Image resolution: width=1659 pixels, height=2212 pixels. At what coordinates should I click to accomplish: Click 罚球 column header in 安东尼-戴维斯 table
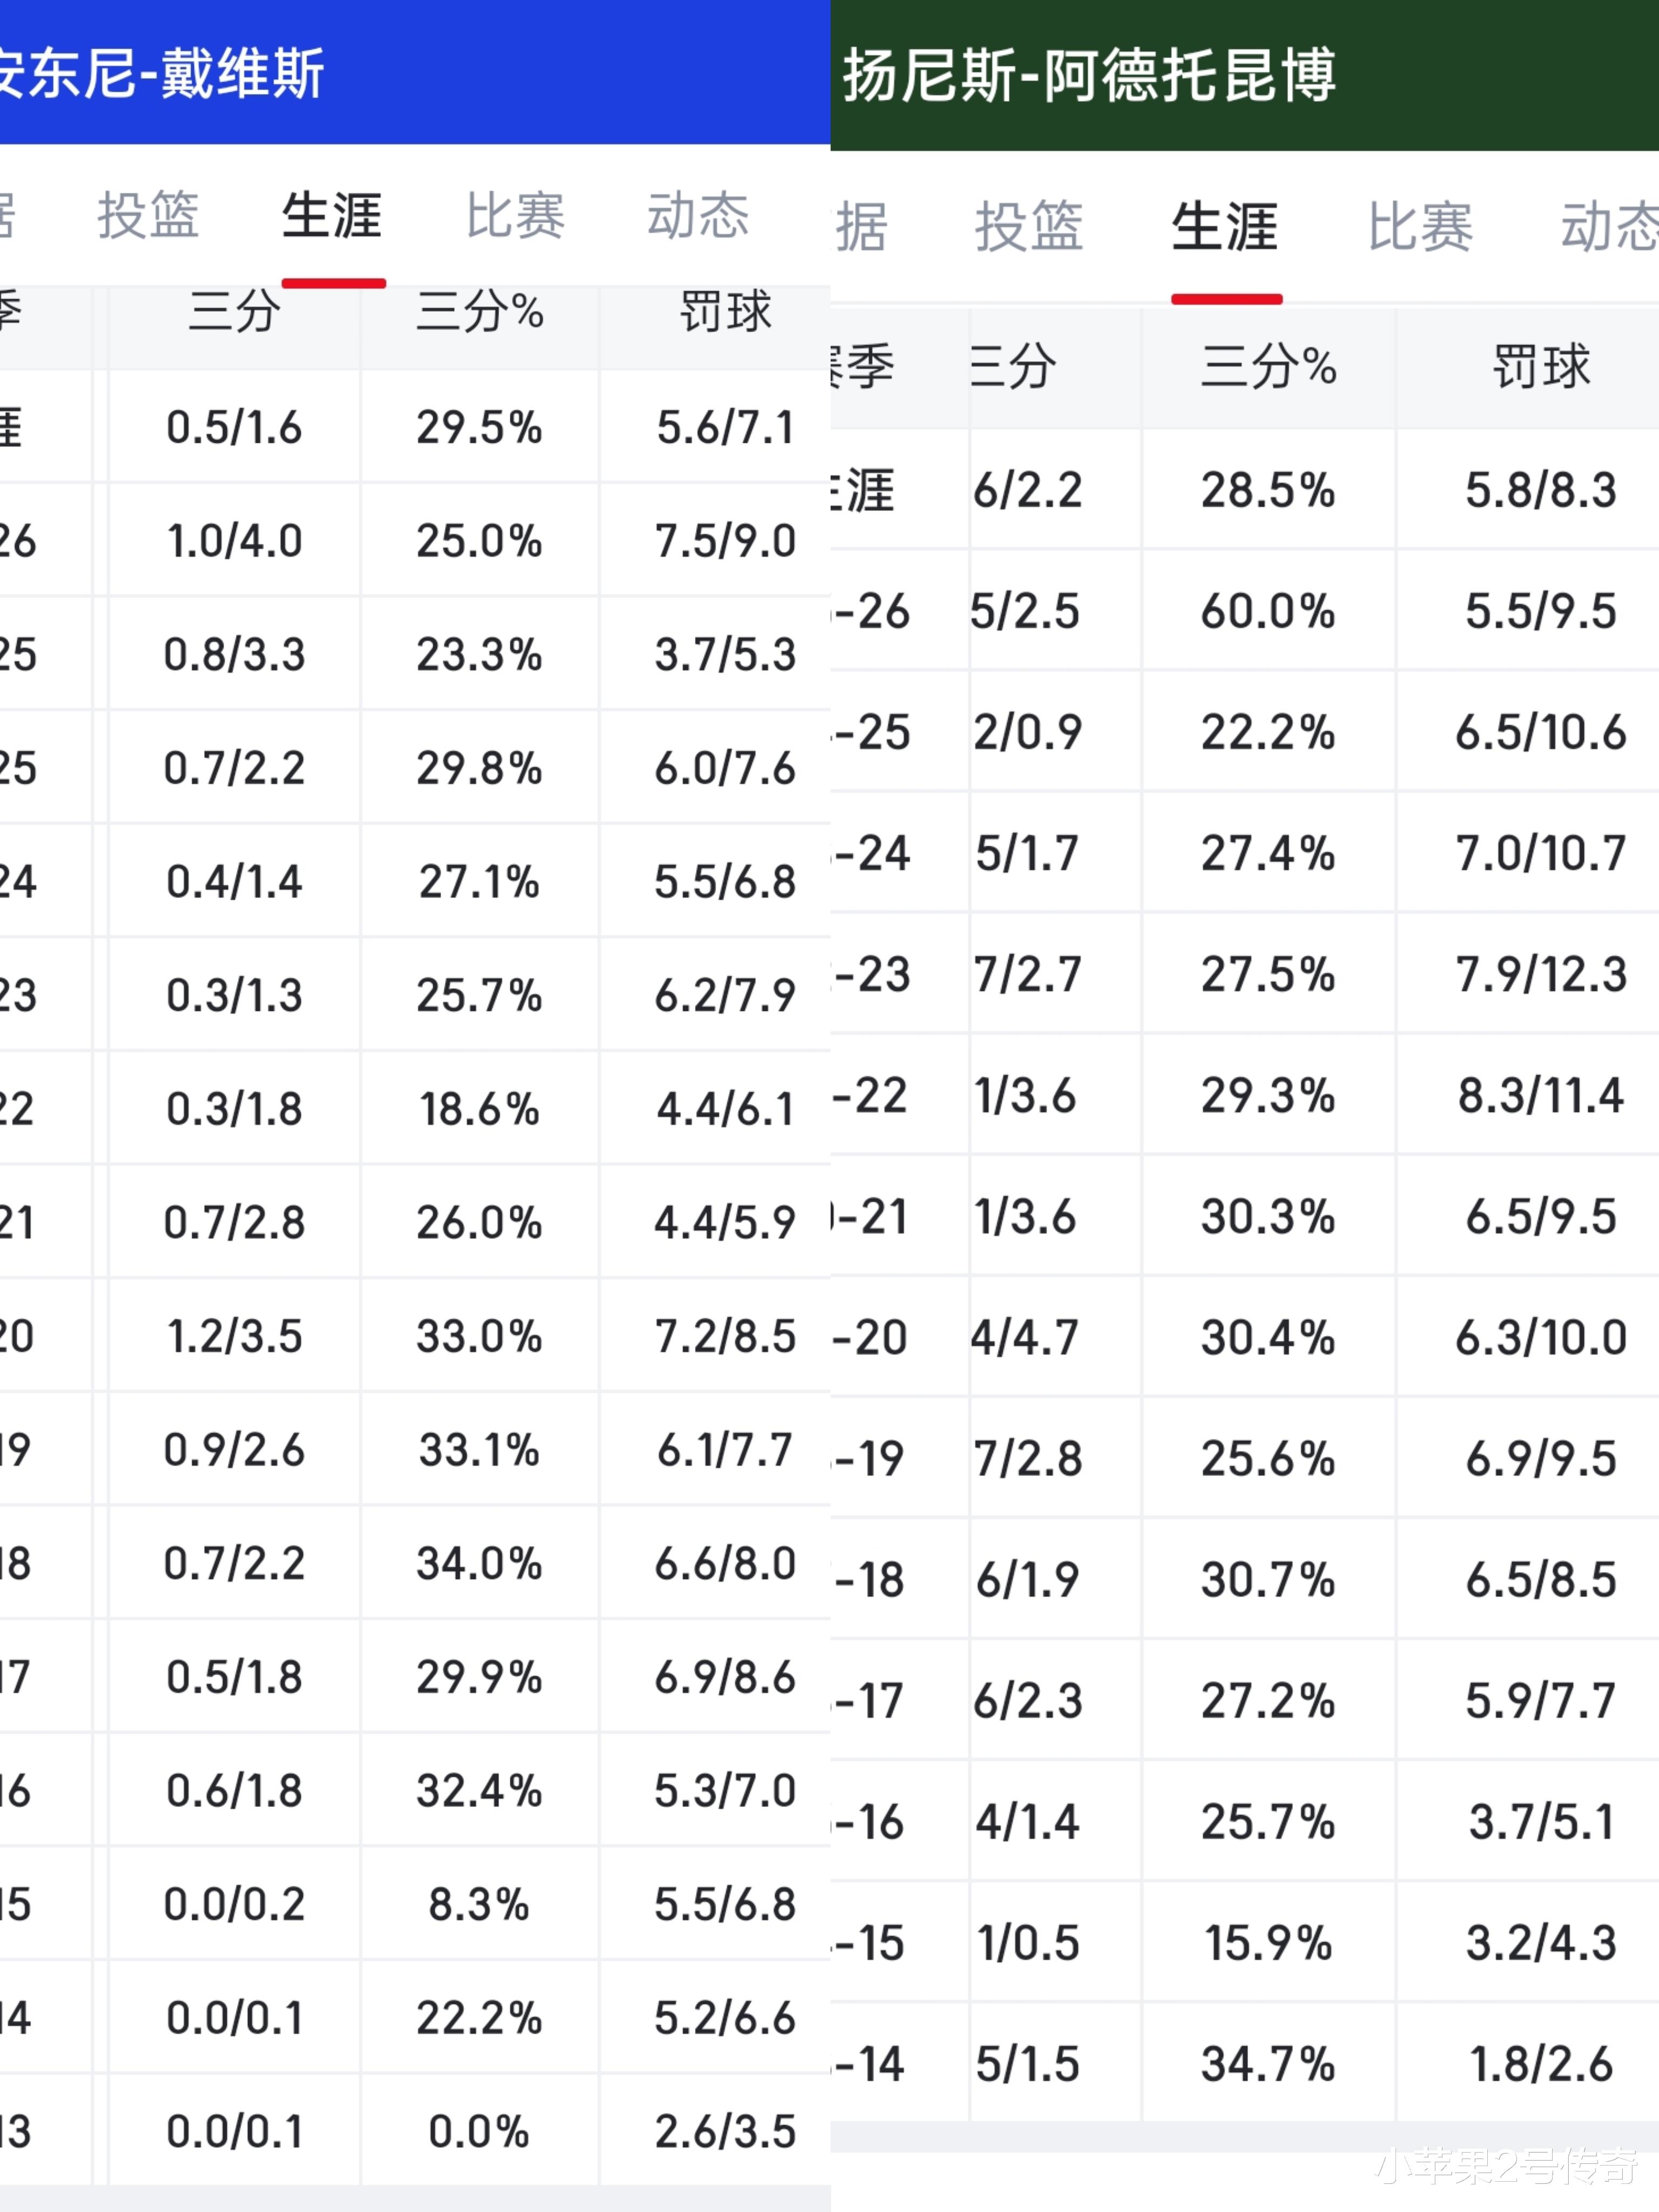[725, 312]
